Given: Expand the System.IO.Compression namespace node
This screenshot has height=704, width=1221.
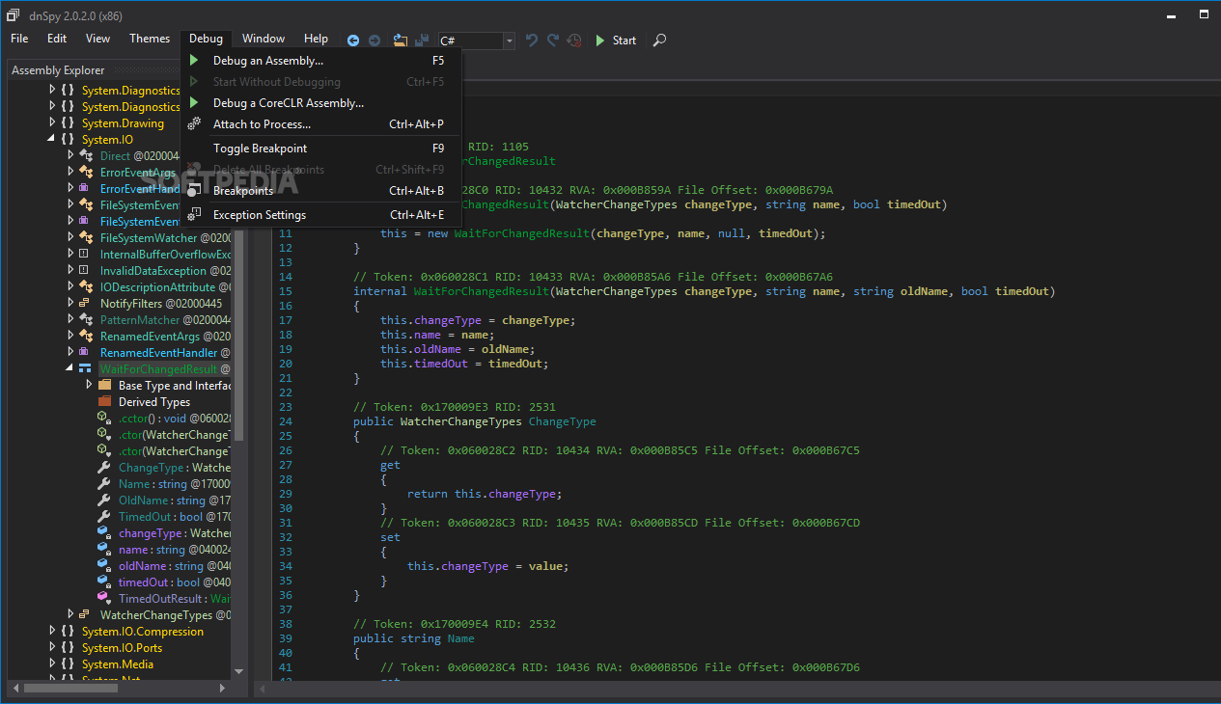Looking at the screenshot, I should pyautogui.click(x=52, y=632).
